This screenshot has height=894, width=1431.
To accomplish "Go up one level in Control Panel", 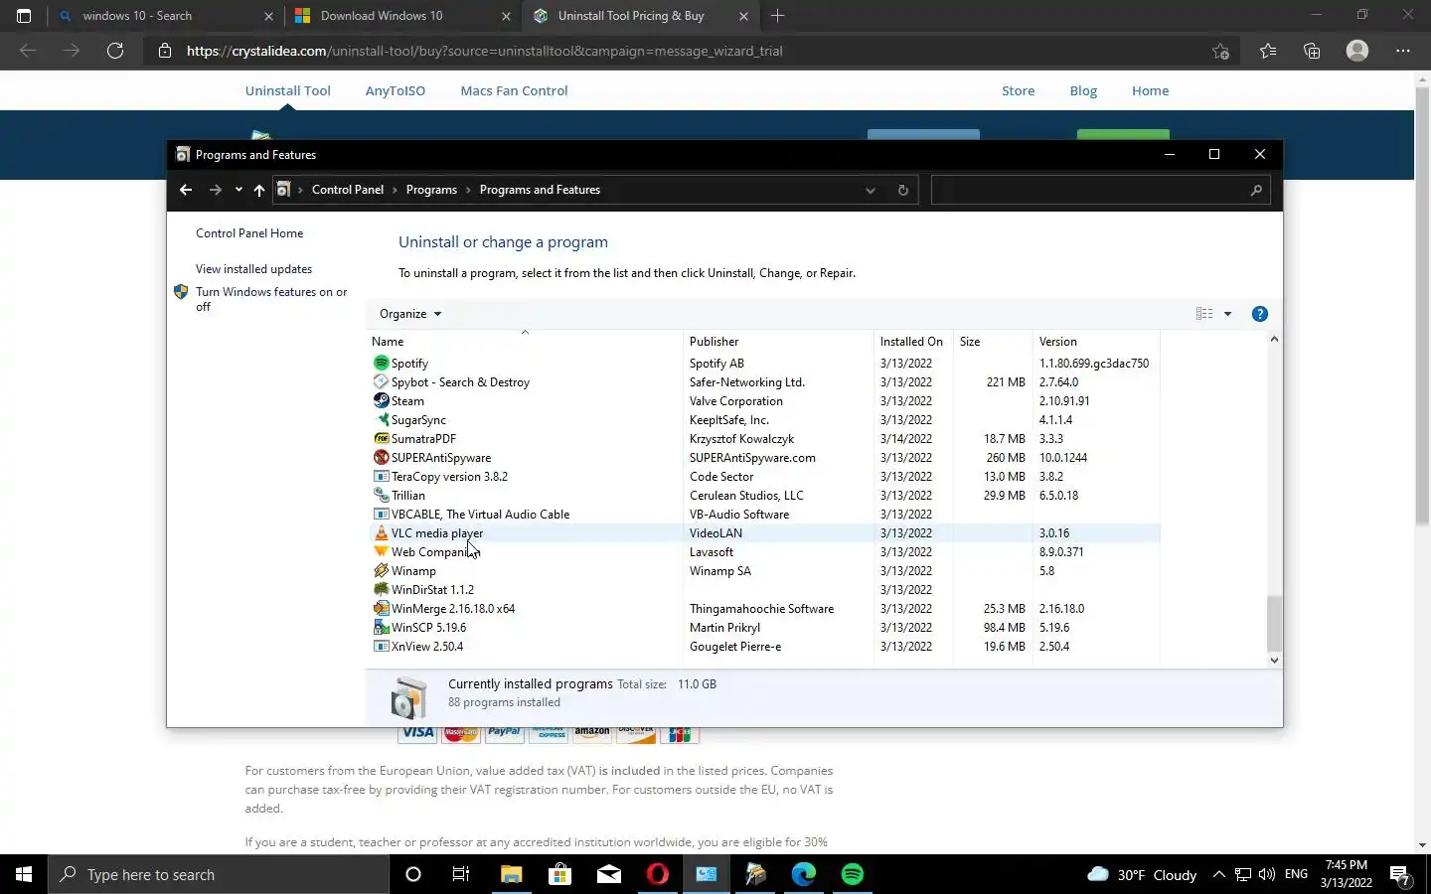I will coord(259,190).
